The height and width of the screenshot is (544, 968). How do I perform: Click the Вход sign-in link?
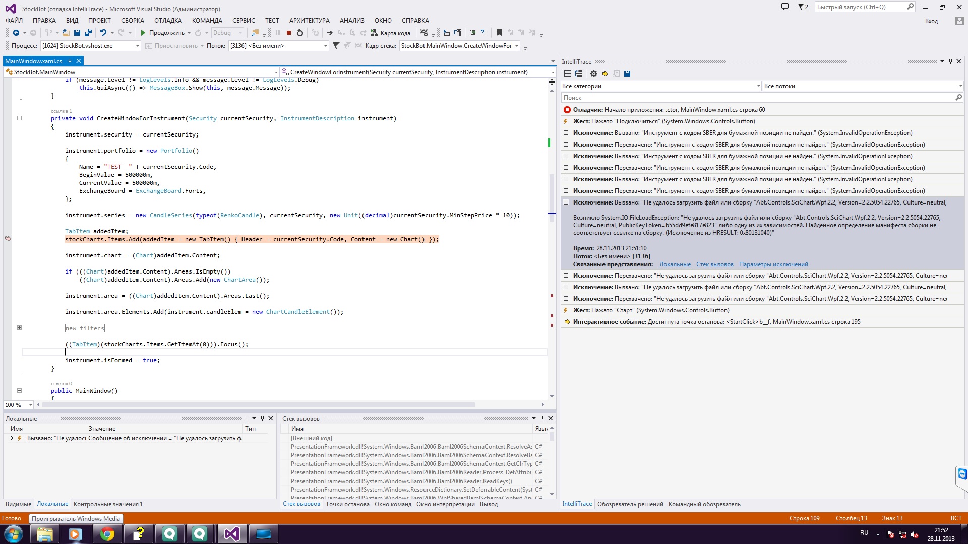click(x=931, y=21)
